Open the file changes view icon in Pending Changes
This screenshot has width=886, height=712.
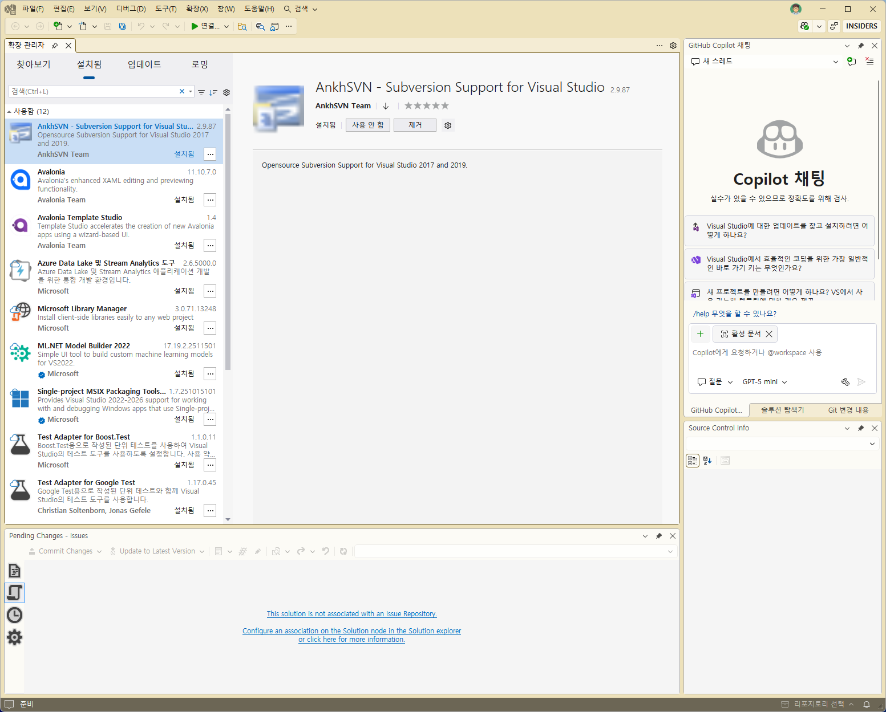click(14, 571)
